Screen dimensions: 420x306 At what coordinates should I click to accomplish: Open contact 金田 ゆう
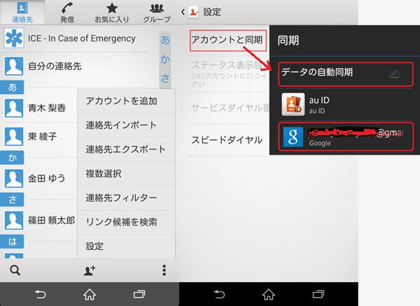coord(47,179)
